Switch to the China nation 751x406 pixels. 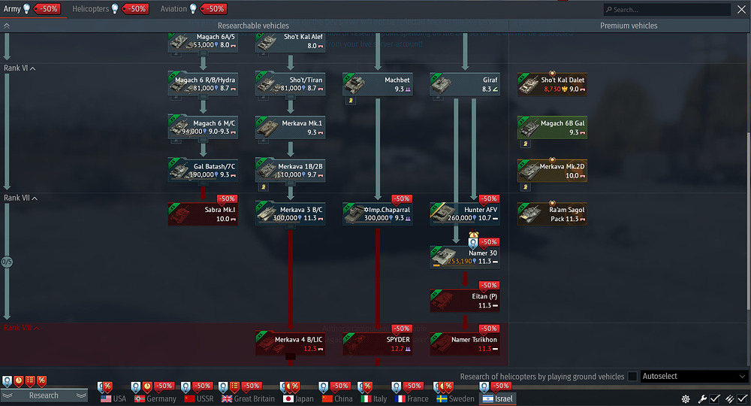(x=337, y=398)
